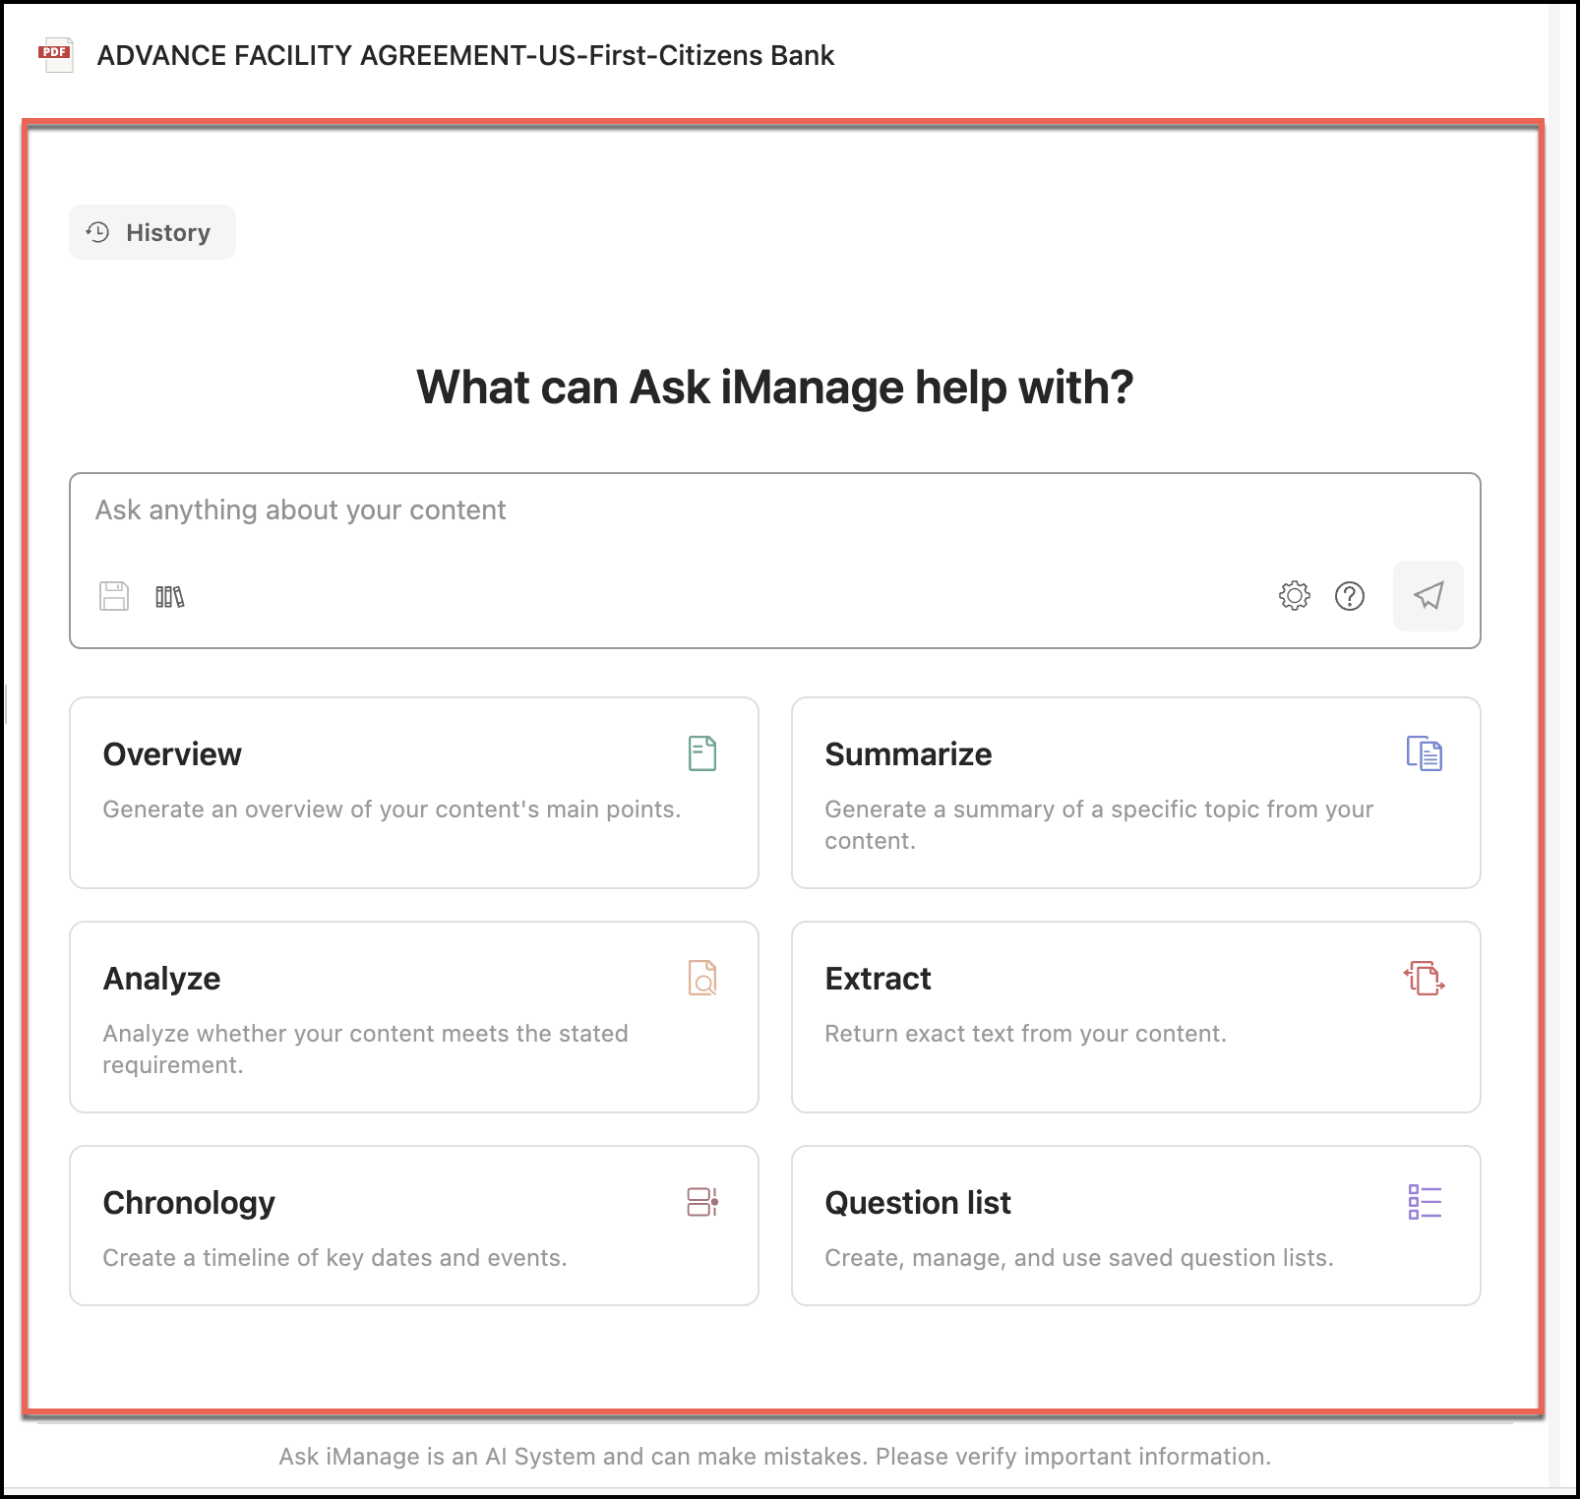
Task: Click the help question mark icon
Action: (1349, 596)
